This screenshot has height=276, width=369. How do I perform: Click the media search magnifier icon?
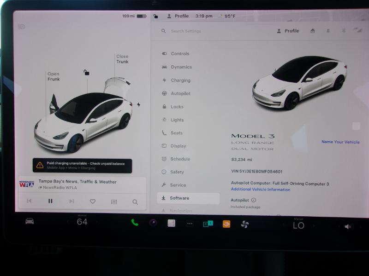[135, 201]
